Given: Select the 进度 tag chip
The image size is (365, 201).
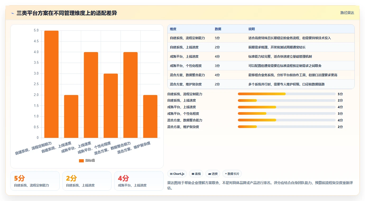Looking at the screenshot, I should 213,174.
